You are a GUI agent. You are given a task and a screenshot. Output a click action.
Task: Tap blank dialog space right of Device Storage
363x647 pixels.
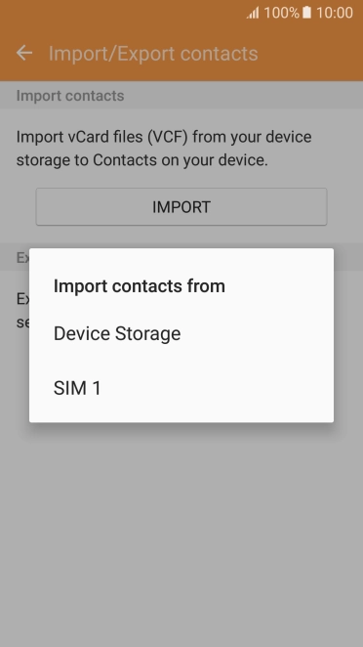pos(256,333)
